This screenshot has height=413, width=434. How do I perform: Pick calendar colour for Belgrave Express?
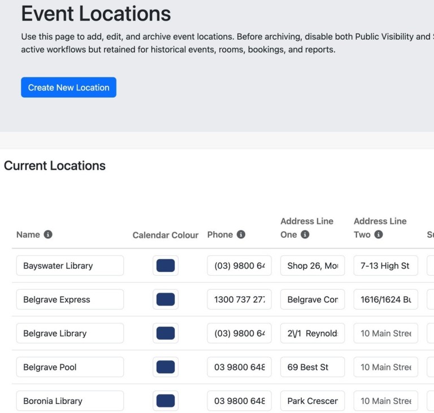click(x=166, y=299)
